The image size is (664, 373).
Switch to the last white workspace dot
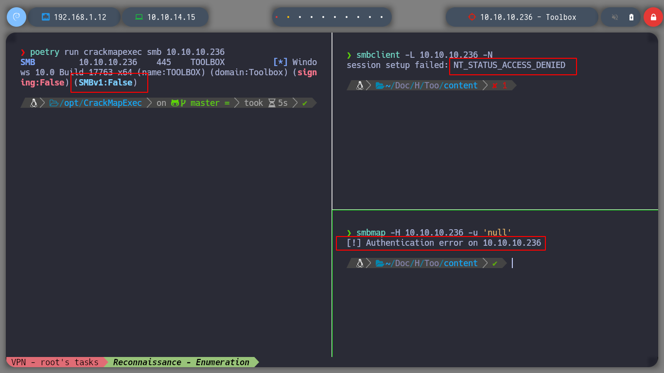[382, 17]
